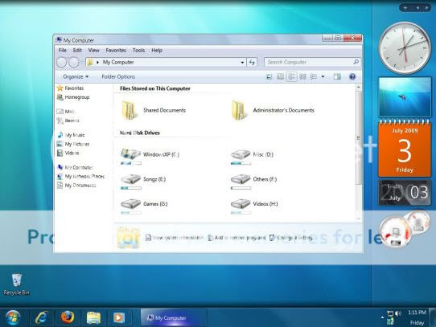436x327 pixels.
Task: Click My Computer taskbar button
Action: click(x=174, y=317)
